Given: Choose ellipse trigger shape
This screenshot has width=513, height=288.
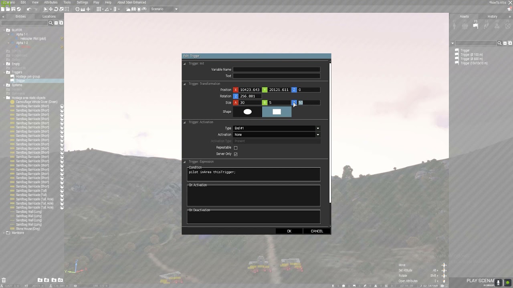Looking at the screenshot, I should (247, 112).
